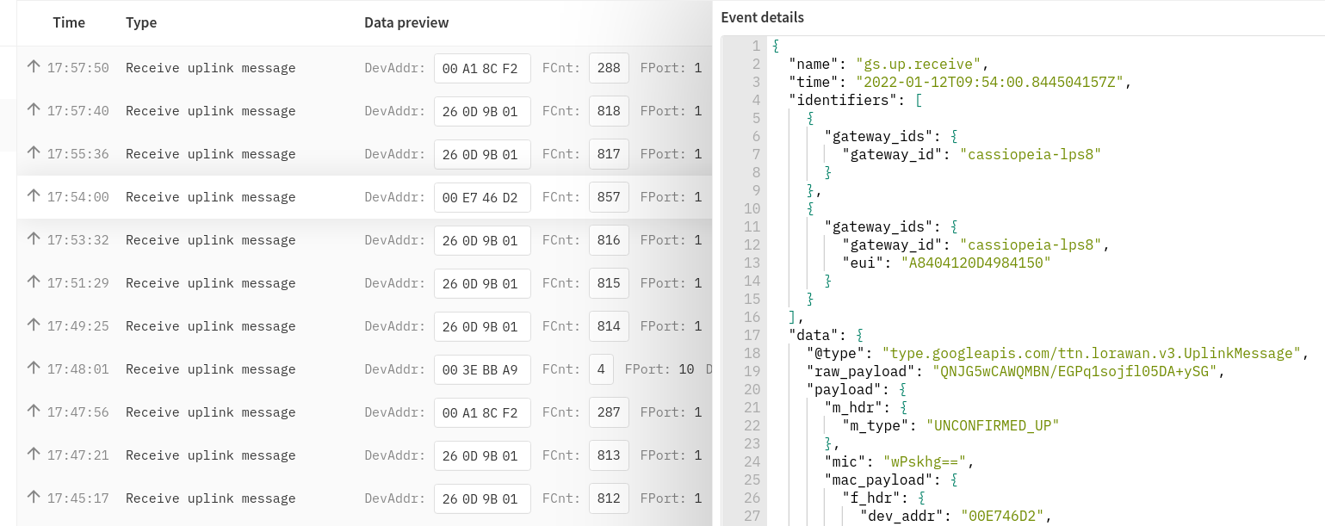The width and height of the screenshot is (1325, 526).
Task: Click the uplink arrow beside 17:51:29
Action: (34, 283)
